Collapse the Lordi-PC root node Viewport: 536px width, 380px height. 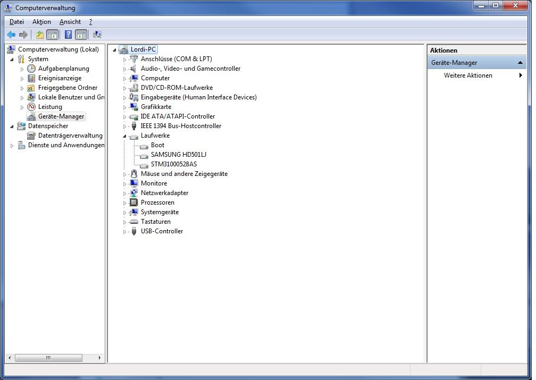click(114, 50)
